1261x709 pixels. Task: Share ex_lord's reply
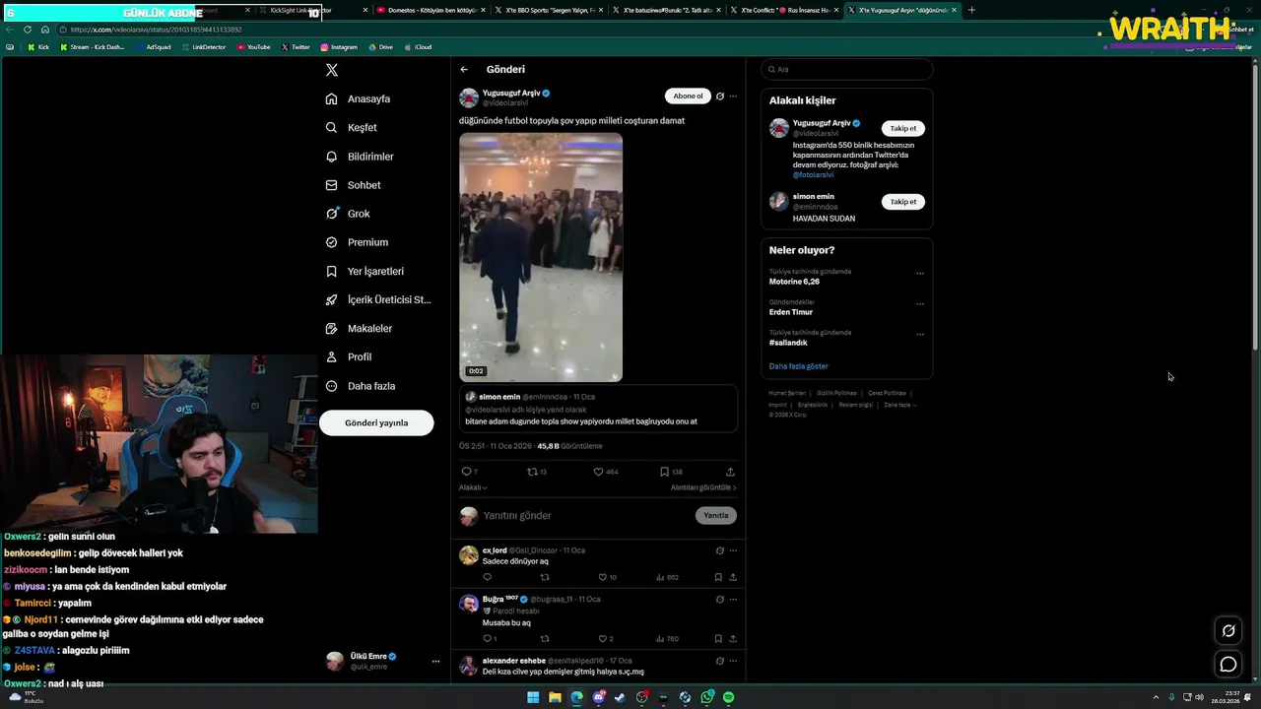(x=733, y=577)
